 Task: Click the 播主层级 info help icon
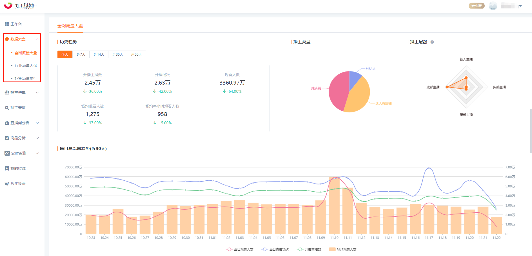tap(432, 42)
